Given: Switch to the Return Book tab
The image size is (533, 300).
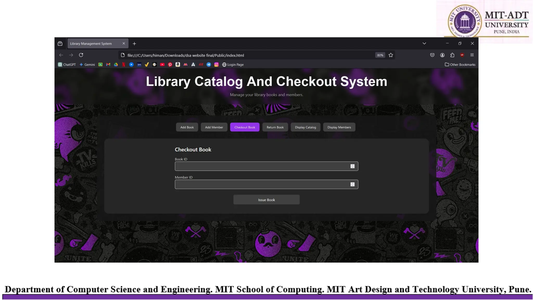Looking at the screenshot, I should click(275, 127).
